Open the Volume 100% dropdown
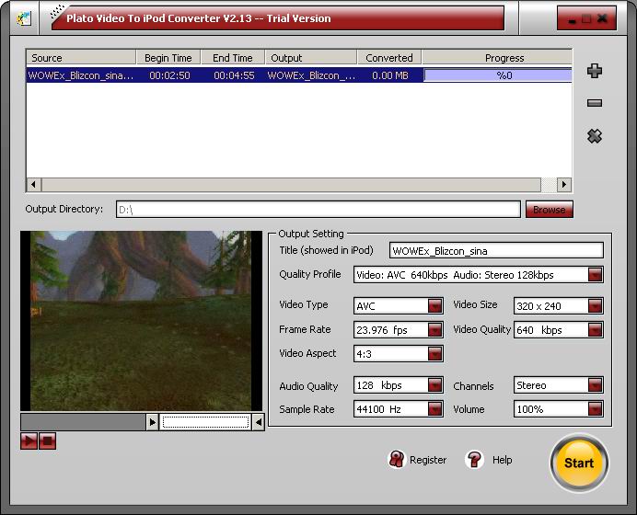This screenshot has height=515, width=637. (x=596, y=409)
